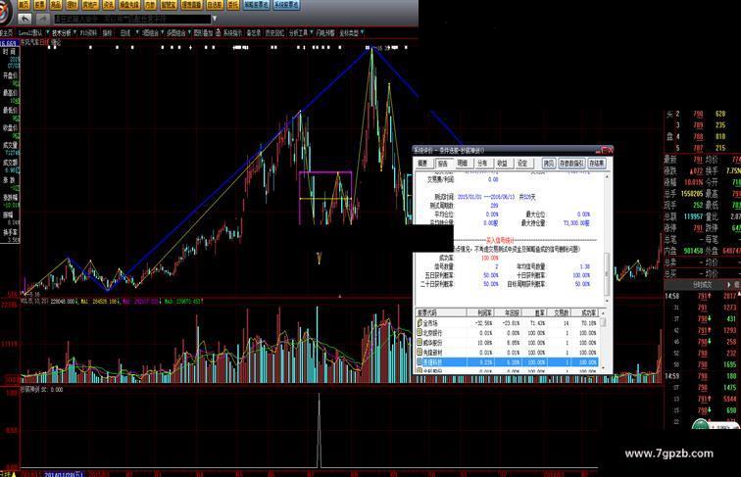Sort by the 年回报 column header
The width and height of the screenshot is (741, 477).
[x=508, y=312]
